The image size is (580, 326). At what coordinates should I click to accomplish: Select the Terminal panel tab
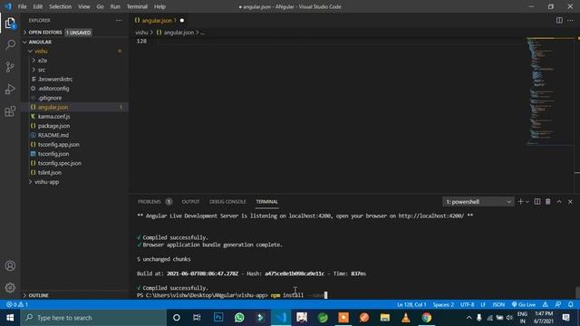[x=266, y=201]
